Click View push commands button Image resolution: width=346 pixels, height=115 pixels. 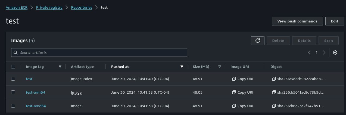(297, 21)
